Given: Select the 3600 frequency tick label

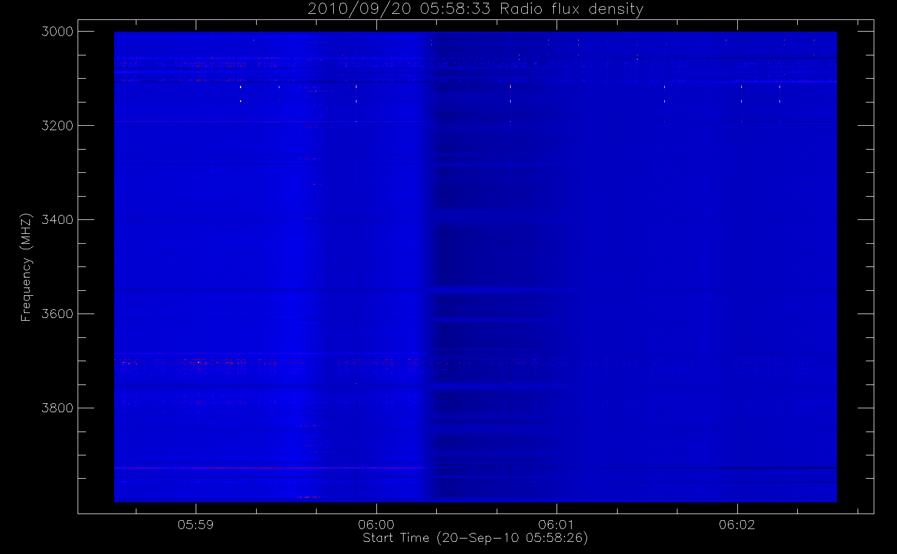Looking at the screenshot, I should click(58, 314).
